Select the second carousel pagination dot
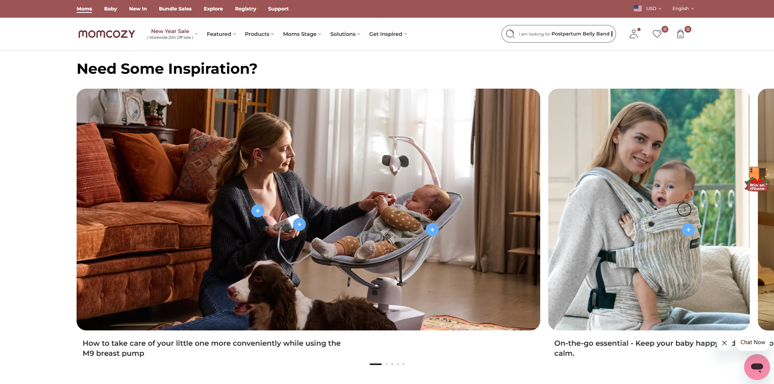Viewport: 774px width, 384px height. (x=386, y=364)
